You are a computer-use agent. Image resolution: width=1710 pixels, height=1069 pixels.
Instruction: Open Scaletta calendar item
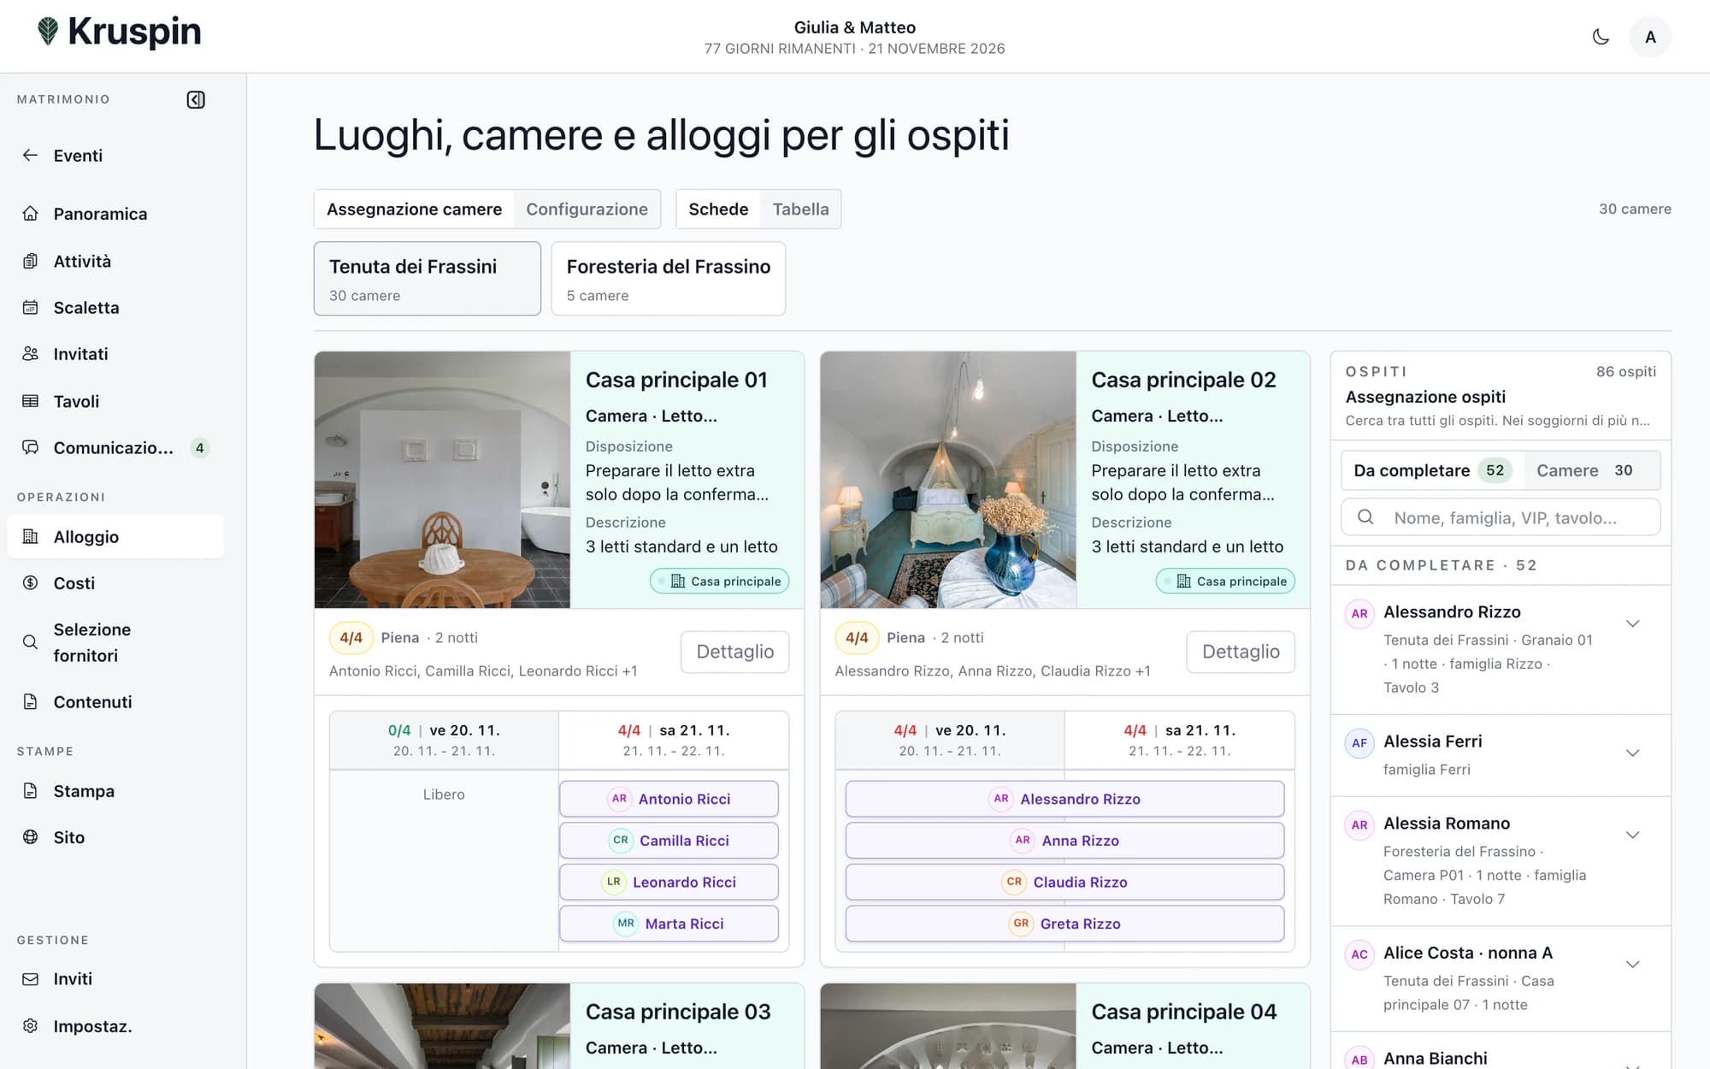pos(115,307)
